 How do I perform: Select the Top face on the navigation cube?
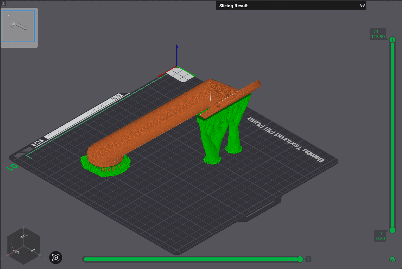coord(23,236)
